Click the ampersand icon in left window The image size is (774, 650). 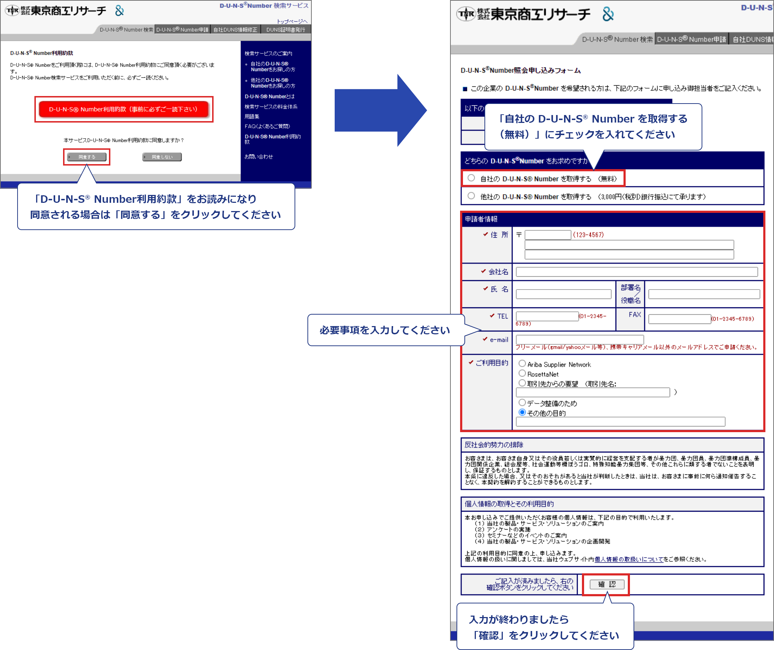coord(119,11)
